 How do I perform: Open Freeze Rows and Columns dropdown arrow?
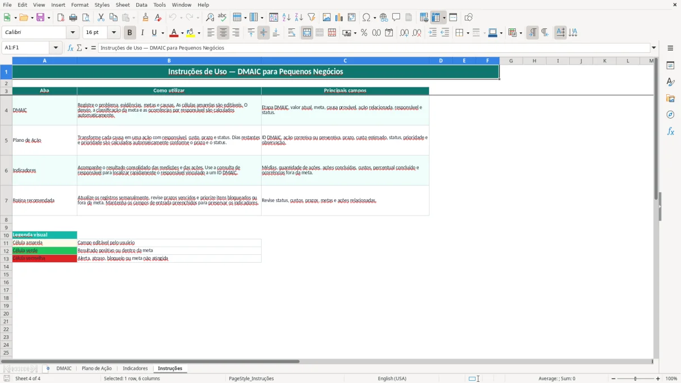click(x=444, y=18)
